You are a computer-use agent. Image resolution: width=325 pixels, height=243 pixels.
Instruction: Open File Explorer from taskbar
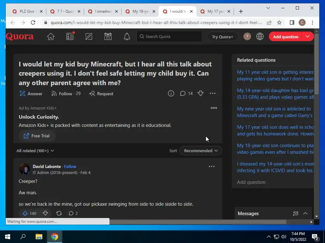pyautogui.click(x=39, y=237)
